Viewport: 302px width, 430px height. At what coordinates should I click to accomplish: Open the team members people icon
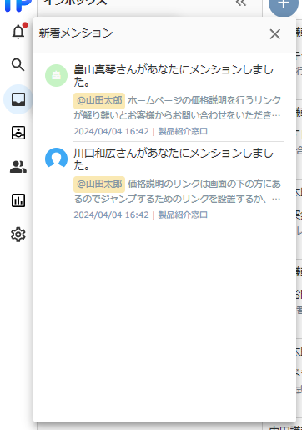point(18,167)
